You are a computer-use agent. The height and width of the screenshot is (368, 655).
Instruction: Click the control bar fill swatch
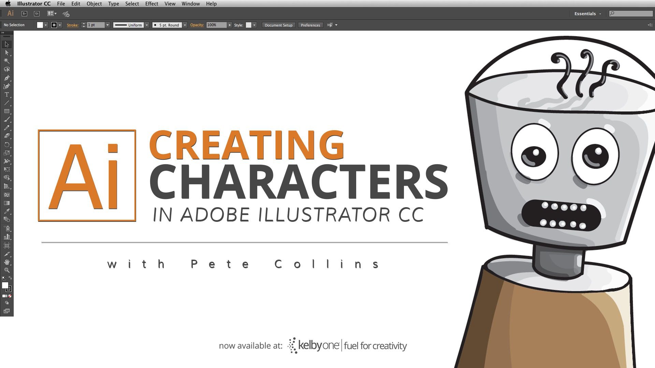[40, 25]
